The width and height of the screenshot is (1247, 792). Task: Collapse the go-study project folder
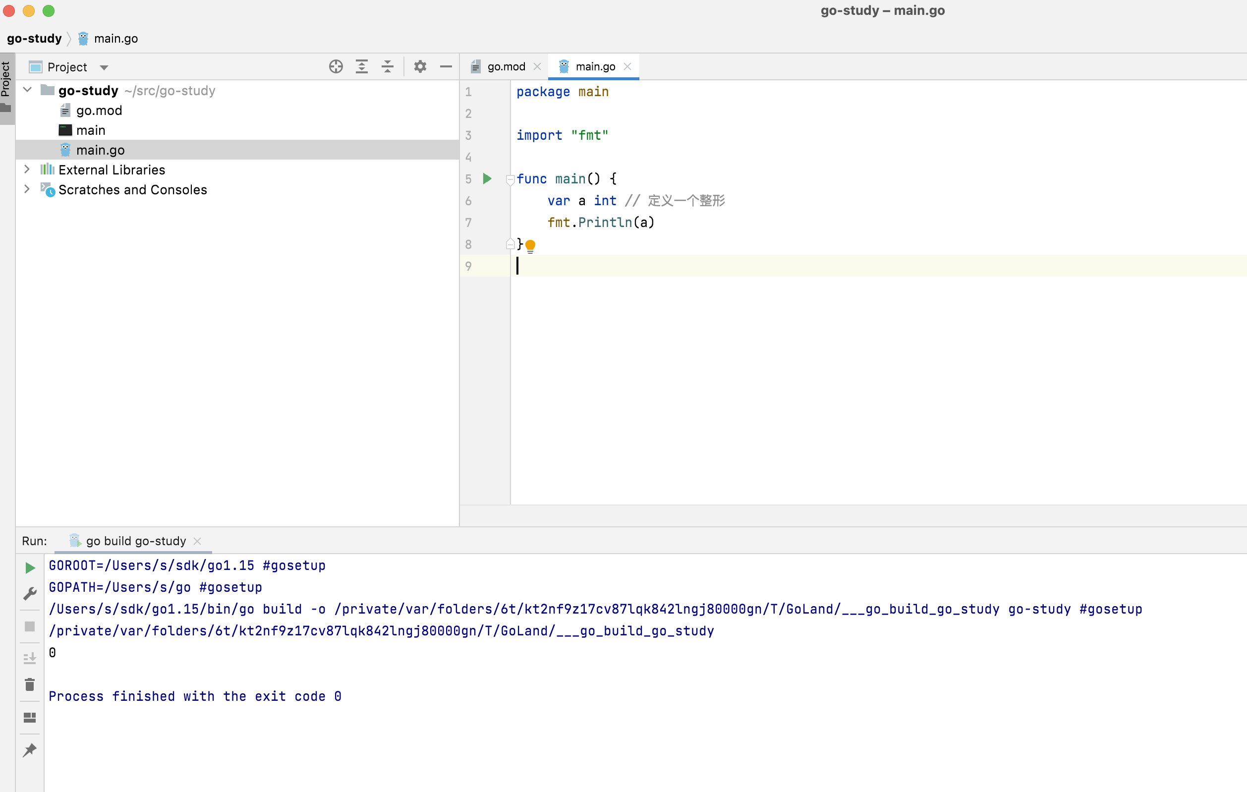click(27, 90)
